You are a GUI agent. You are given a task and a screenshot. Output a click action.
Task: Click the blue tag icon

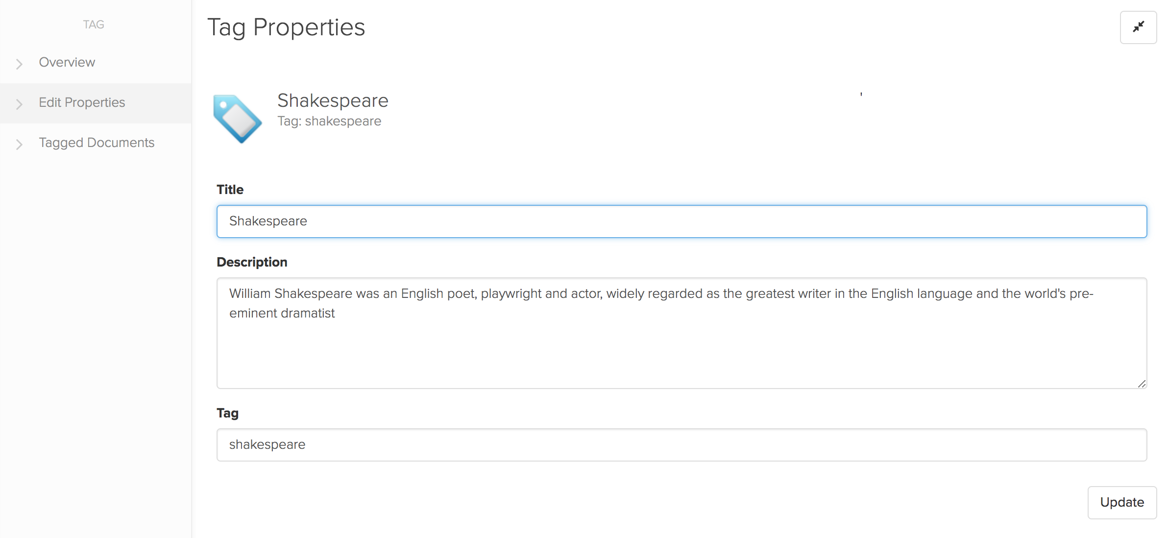238,119
